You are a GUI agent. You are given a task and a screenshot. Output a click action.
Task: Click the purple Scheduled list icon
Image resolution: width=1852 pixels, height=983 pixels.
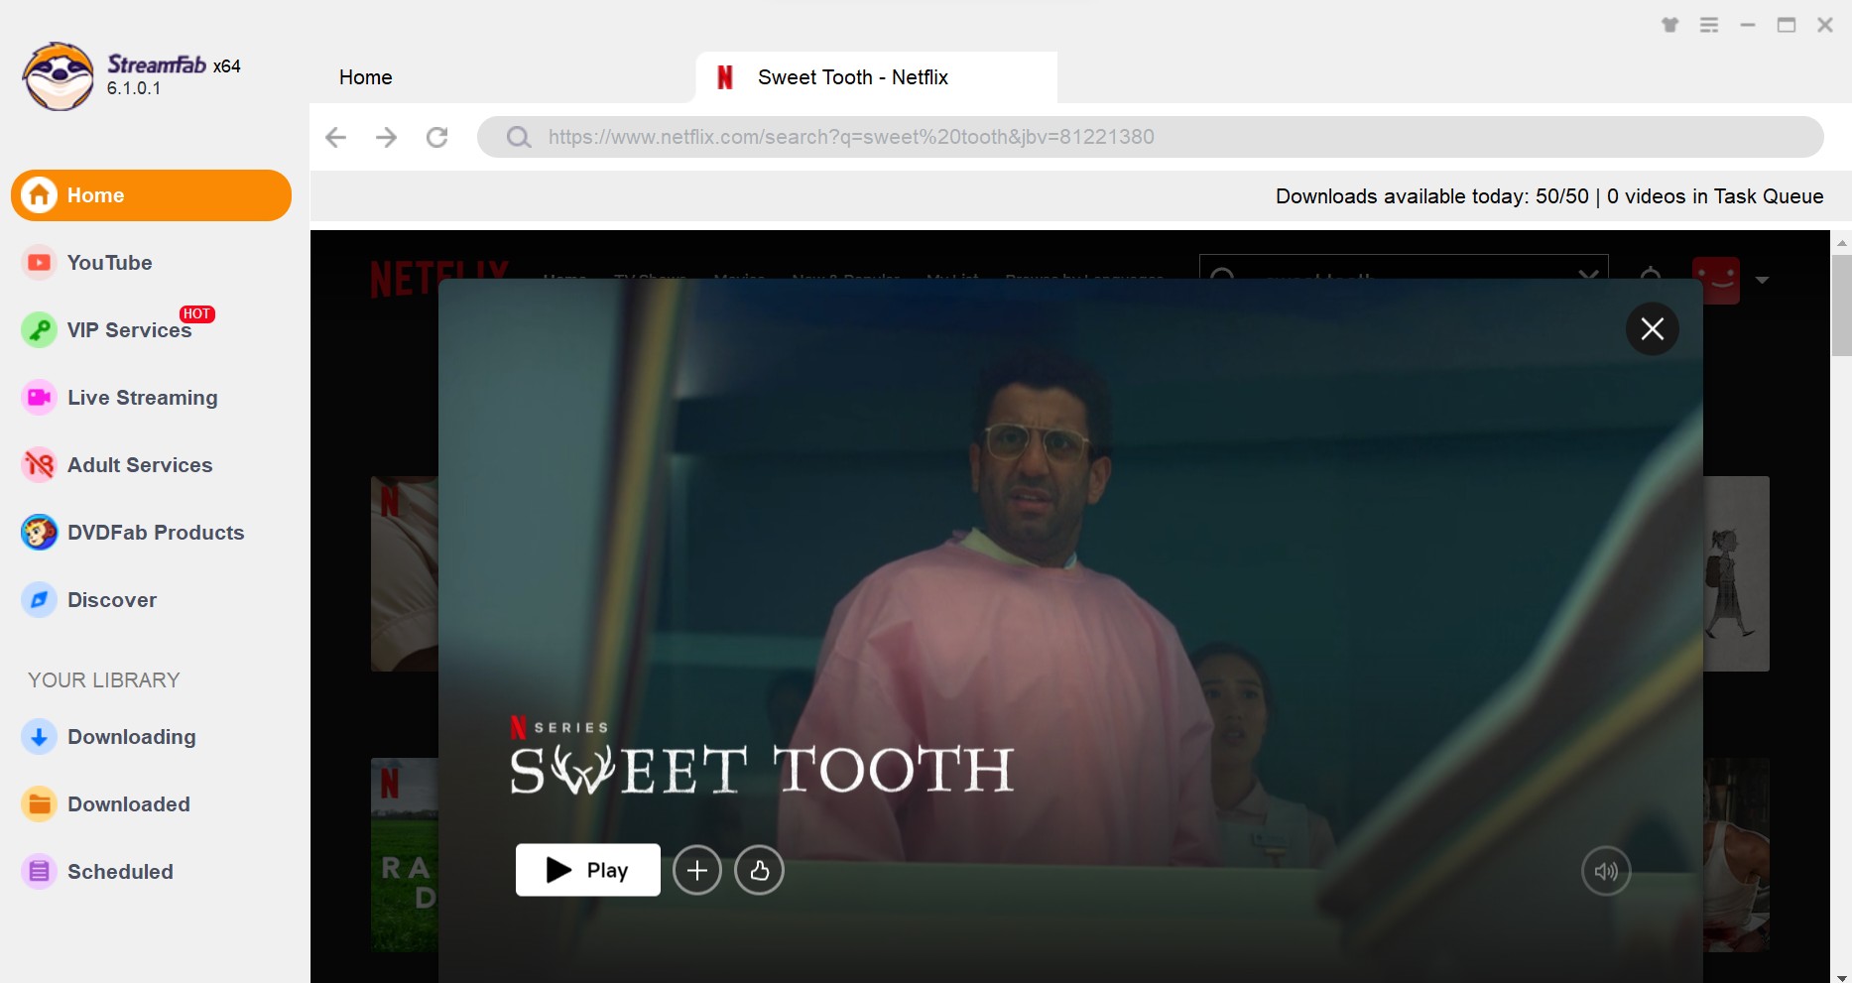(x=40, y=872)
